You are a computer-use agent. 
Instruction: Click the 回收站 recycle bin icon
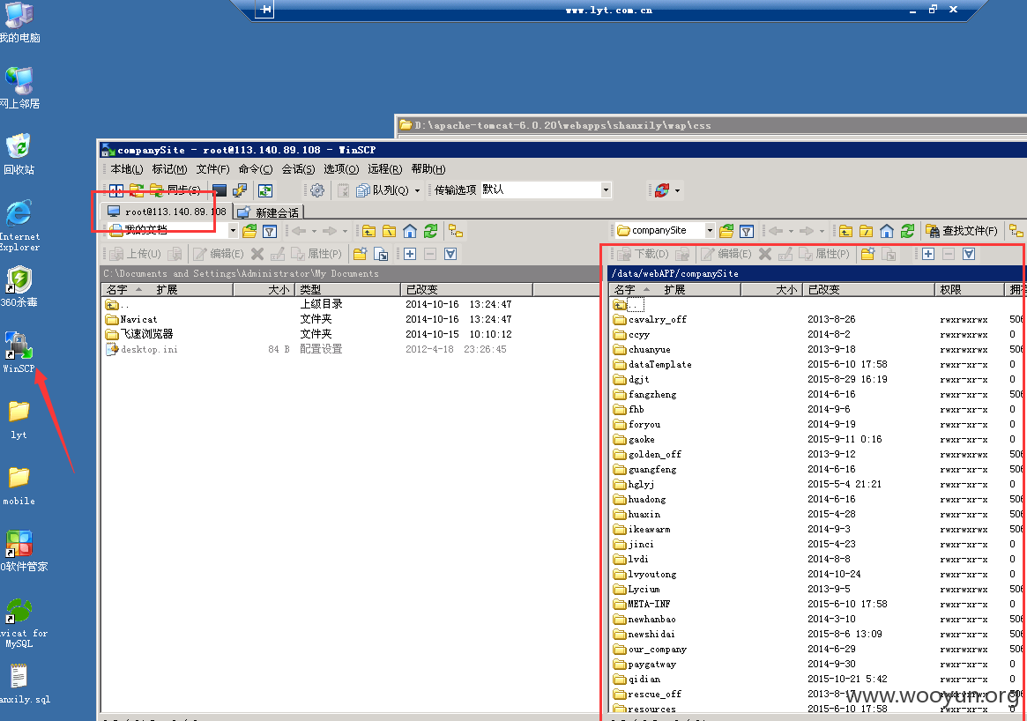pos(19,154)
